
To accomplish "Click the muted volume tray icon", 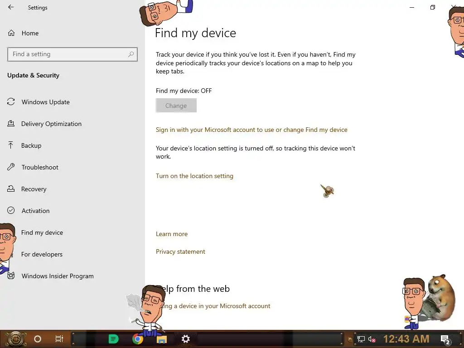I will coord(372,339).
